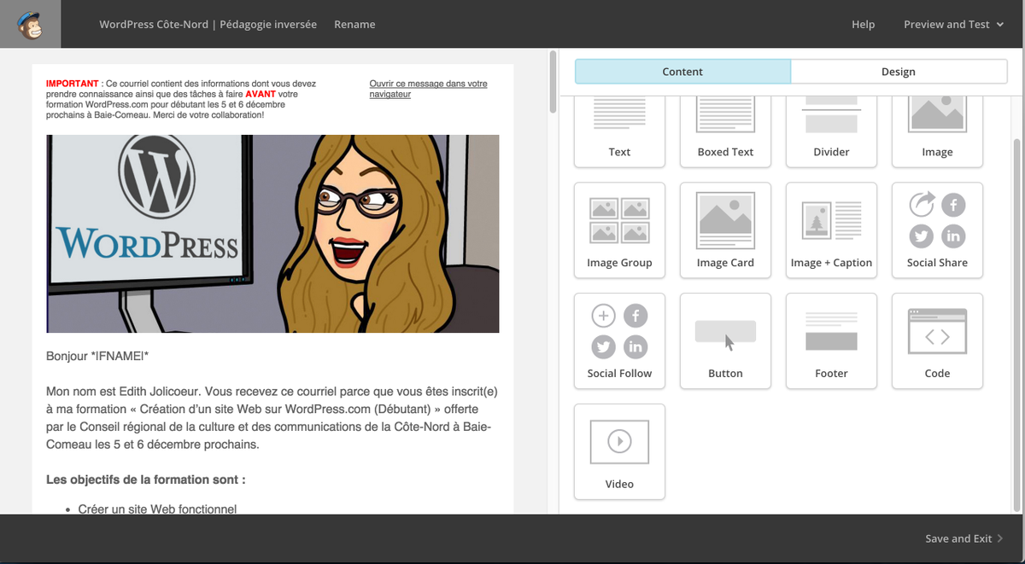This screenshot has height=564, width=1025.
Task: Click the 'Créer un site Web fonctionnel' bullet
Action: [157, 509]
